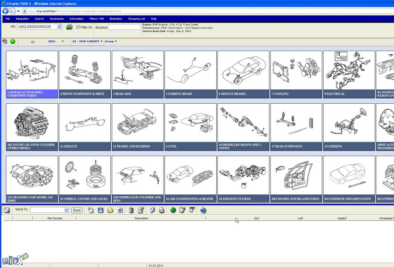394x268 pixels.
Task: Open 1 Mopar Accessories group thumbnail
Action: (32, 74)
